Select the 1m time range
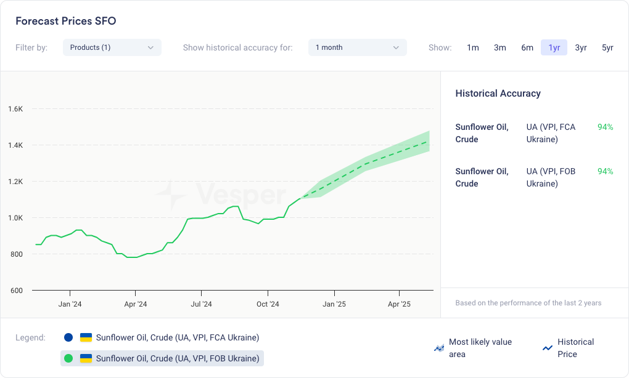This screenshot has height=378, width=629. tap(473, 47)
